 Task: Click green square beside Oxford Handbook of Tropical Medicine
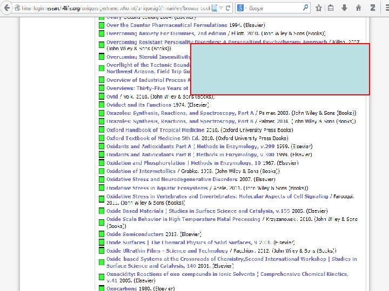101,130
